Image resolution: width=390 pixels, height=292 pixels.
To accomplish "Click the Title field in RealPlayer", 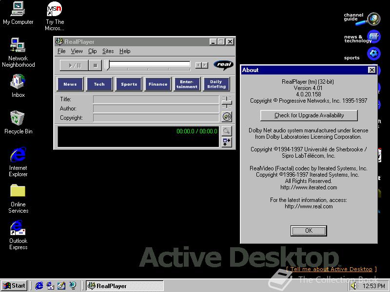I will pos(156,99).
